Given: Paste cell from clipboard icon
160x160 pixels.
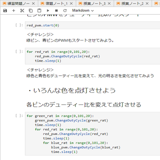Looking at the screenshot, I should (39, 10).
